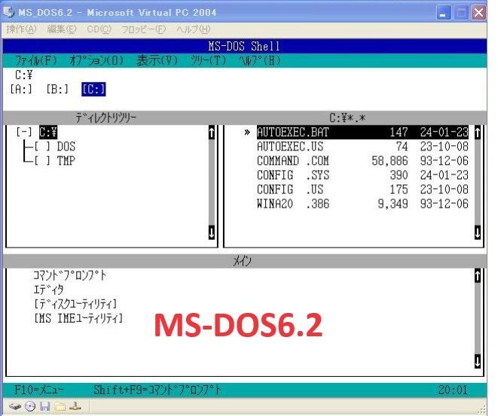498x416 pixels.
Task: Click the メイン pane title bar
Action: (245, 261)
